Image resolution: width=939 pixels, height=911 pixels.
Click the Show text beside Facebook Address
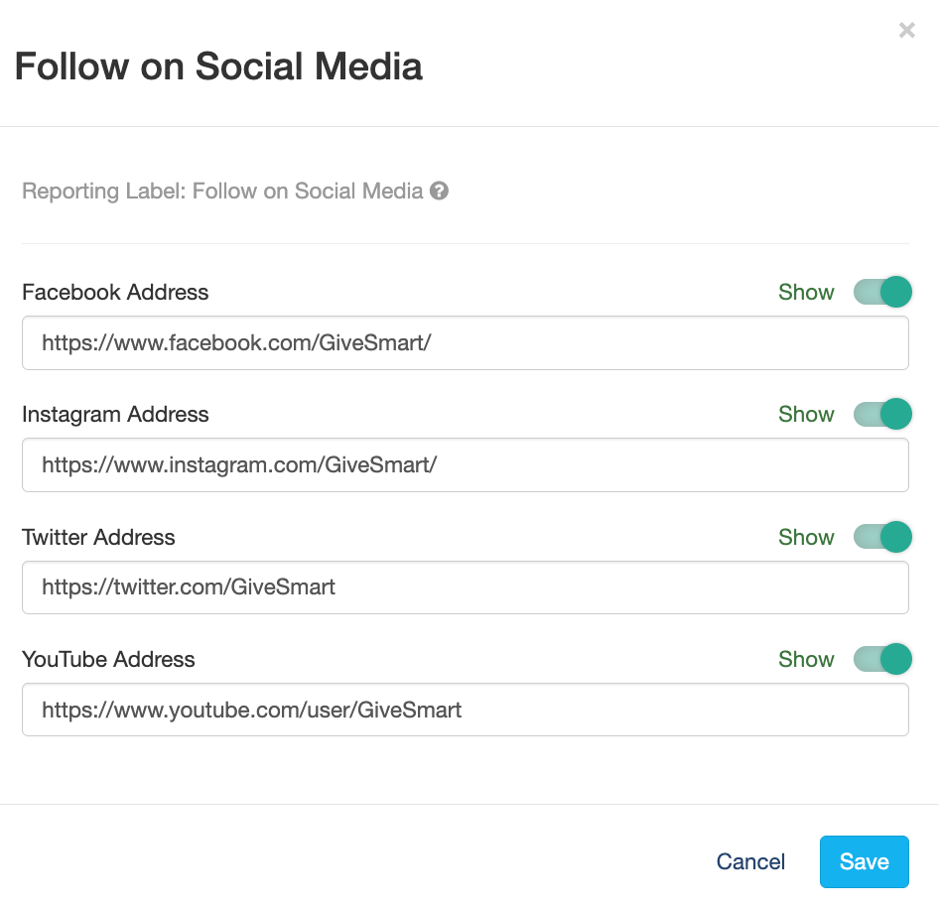coord(806,292)
